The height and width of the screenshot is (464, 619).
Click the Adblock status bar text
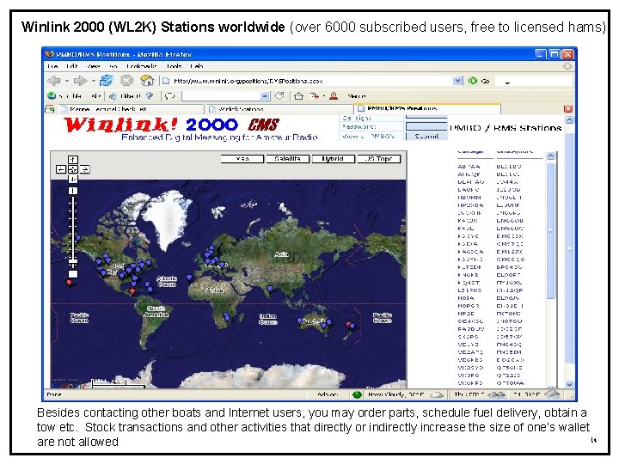point(328,394)
